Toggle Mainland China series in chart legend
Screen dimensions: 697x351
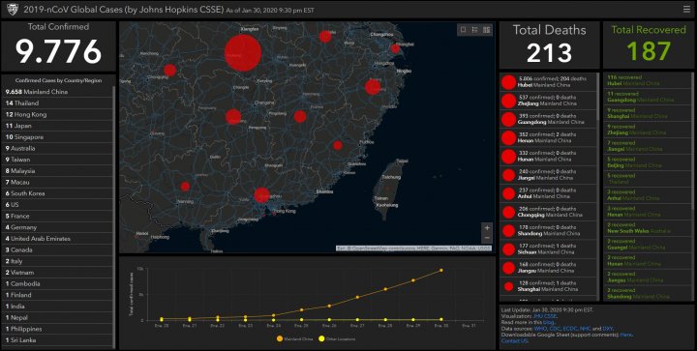[295, 339]
